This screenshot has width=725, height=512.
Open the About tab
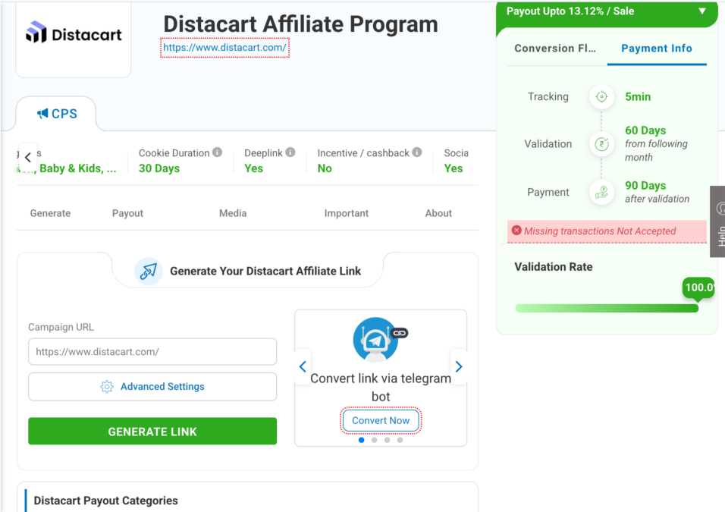pos(438,213)
